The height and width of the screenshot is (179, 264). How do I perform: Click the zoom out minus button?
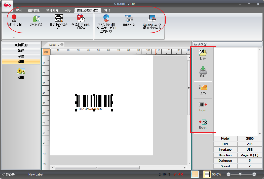pos(228,174)
